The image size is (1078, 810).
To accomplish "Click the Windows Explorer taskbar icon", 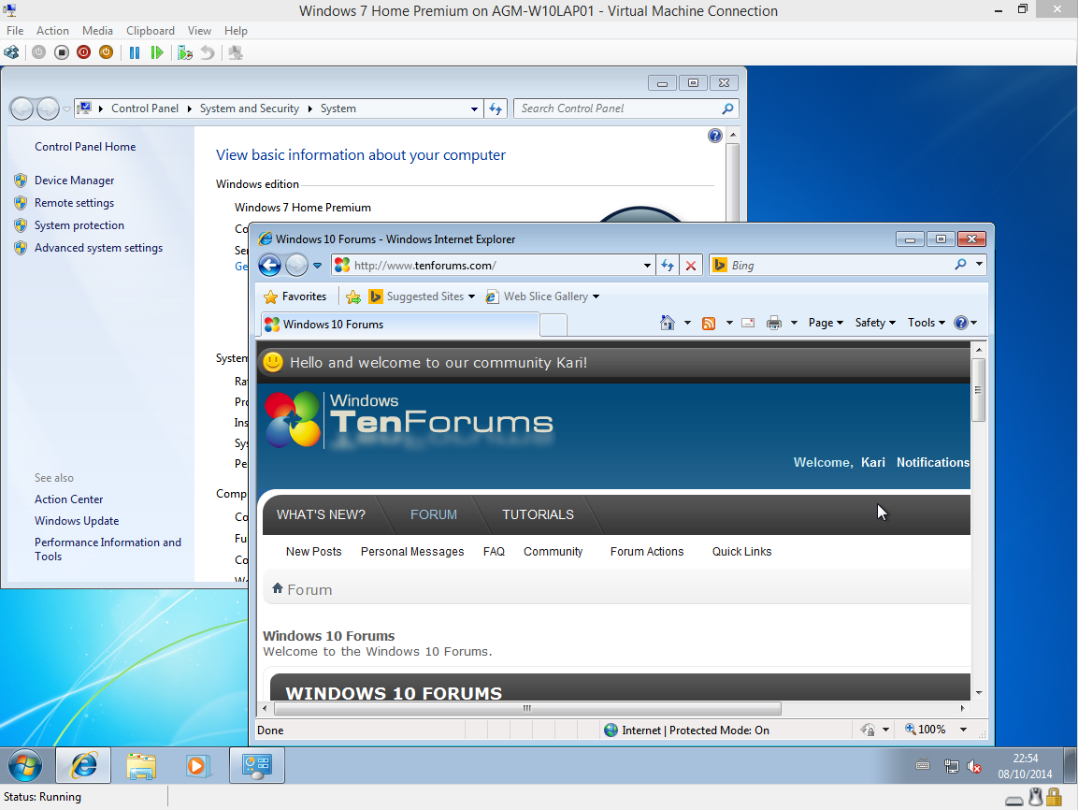I will [x=141, y=765].
